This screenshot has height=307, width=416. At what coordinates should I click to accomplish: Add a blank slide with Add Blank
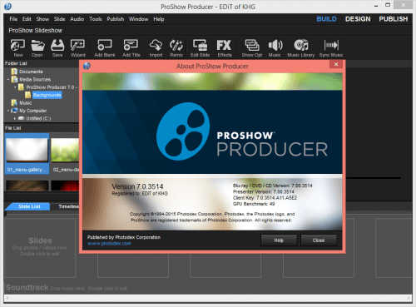point(105,48)
